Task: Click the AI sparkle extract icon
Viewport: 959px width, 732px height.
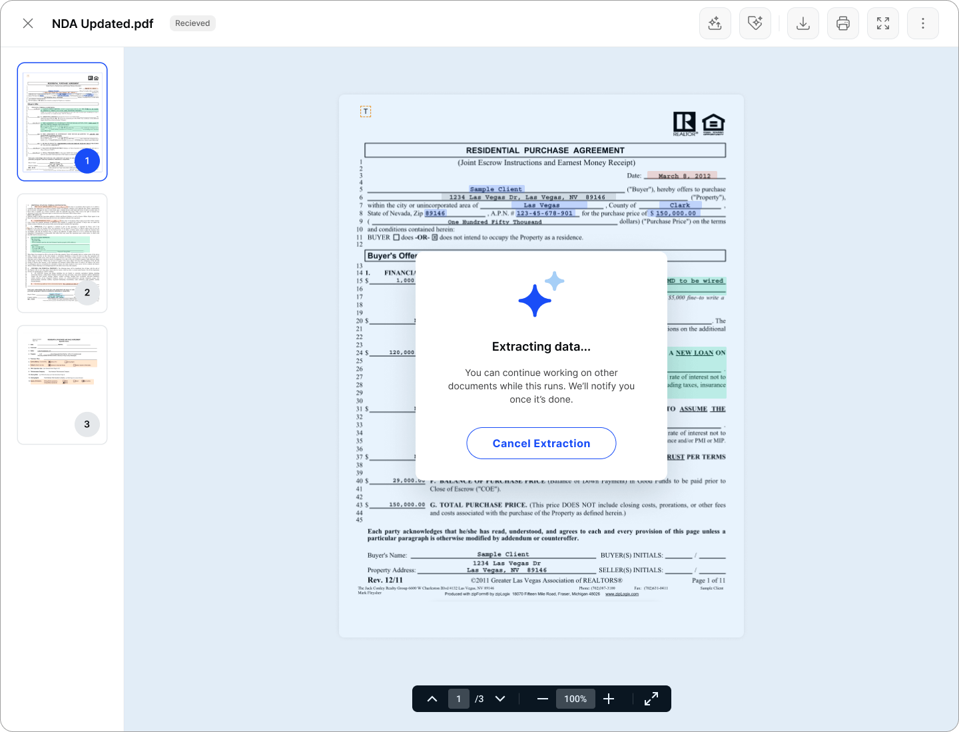Action: pyautogui.click(x=715, y=24)
